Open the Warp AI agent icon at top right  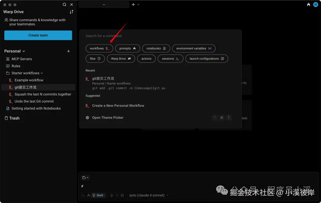point(309,4)
